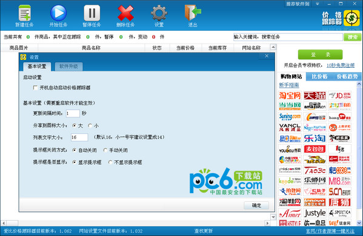Image resolution: width=363 pixels, height=236 pixels.
Task: Start tasks with the blue play icon
Action: (x=58, y=16)
